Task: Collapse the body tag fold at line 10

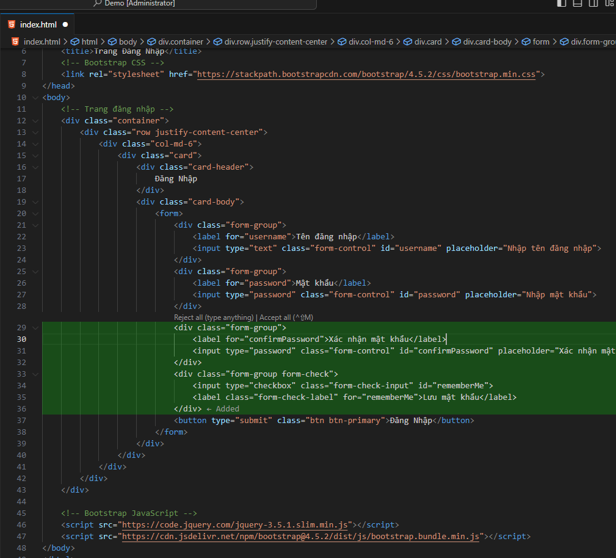Action: pyautogui.click(x=35, y=98)
